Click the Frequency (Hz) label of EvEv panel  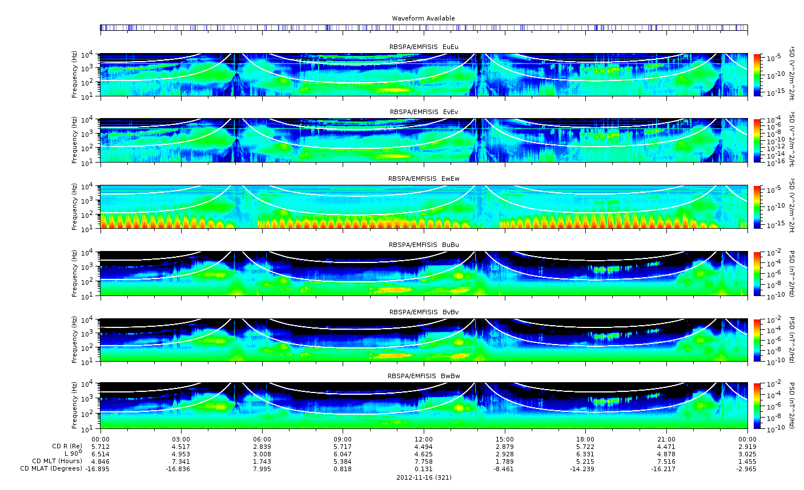click(x=75, y=141)
